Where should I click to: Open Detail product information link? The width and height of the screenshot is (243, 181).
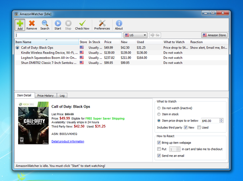click(68, 141)
